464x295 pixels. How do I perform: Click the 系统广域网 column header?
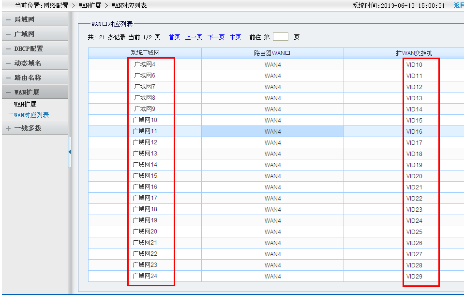tap(145, 53)
